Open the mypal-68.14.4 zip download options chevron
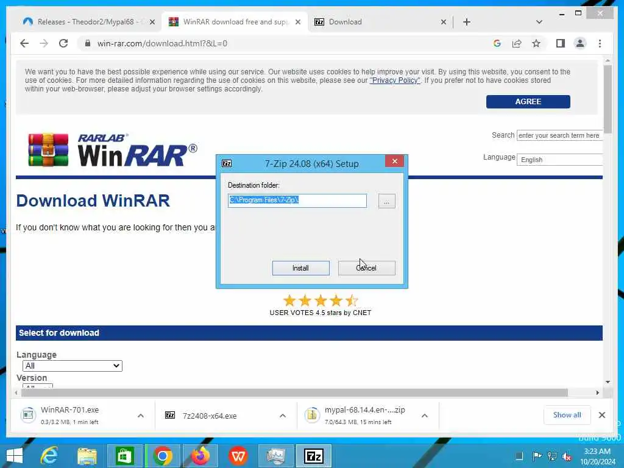The image size is (624, 468). [x=425, y=416]
